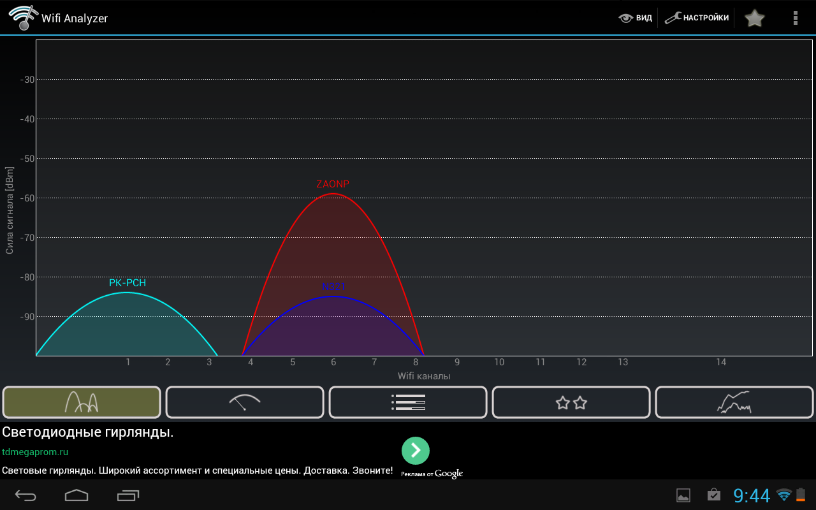This screenshot has width=816, height=510.
Task: Tap the star favorites icon in header
Action: (754, 18)
